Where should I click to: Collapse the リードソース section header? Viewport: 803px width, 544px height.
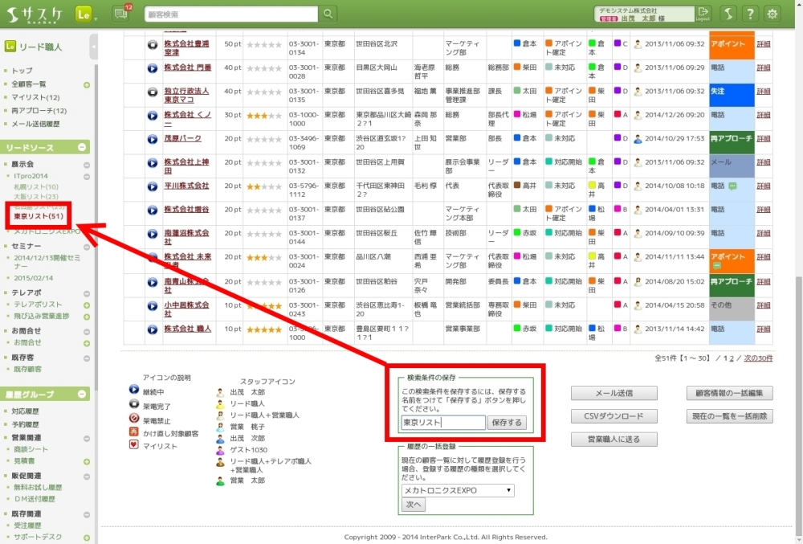82,148
